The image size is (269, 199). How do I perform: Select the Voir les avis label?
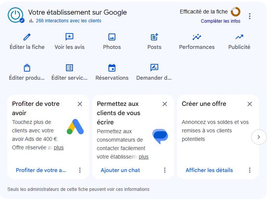(x=69, y=47)
